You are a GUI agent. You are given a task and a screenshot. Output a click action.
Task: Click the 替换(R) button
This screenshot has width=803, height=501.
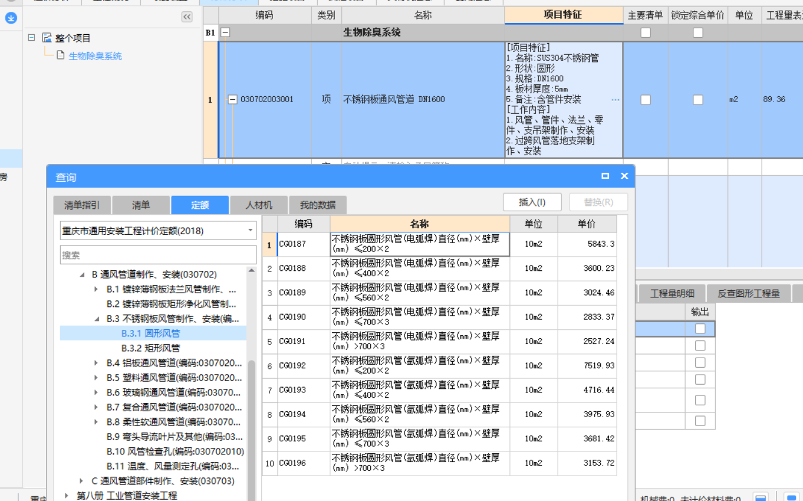(598, 202)
